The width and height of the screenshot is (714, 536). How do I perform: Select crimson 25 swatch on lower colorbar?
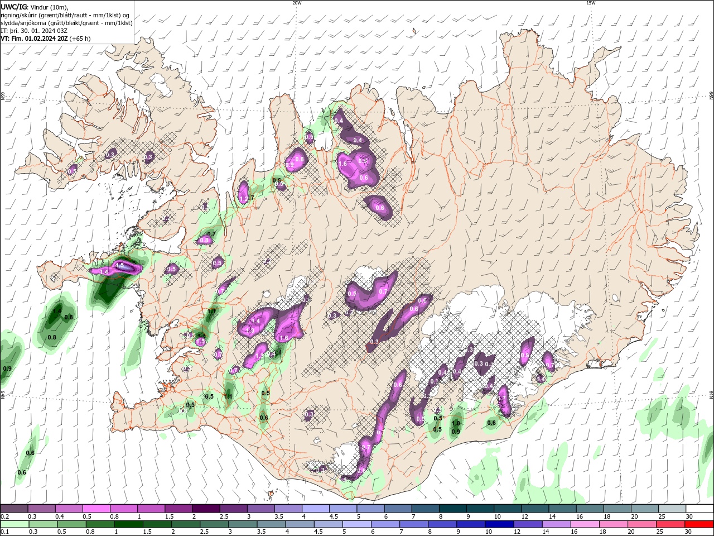coord(670,524)
